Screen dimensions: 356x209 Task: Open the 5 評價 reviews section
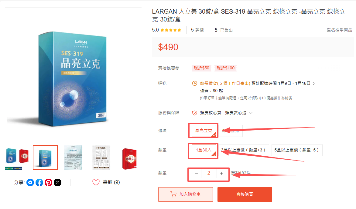pos(197,30)
